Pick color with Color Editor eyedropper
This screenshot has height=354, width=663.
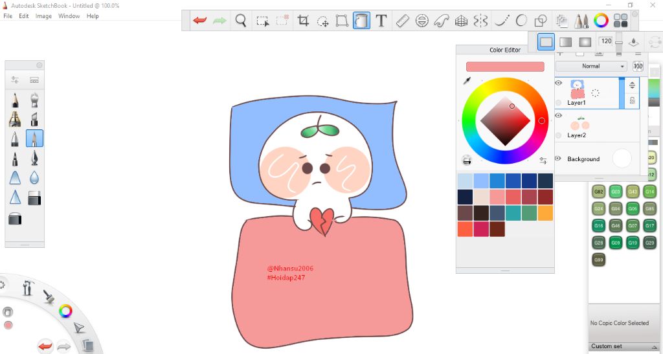467,80
